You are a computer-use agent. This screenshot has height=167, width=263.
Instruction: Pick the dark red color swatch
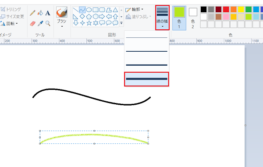219,10
